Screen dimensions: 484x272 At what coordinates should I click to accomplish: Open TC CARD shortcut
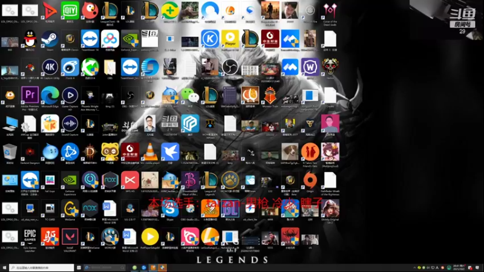click(50, 209)
